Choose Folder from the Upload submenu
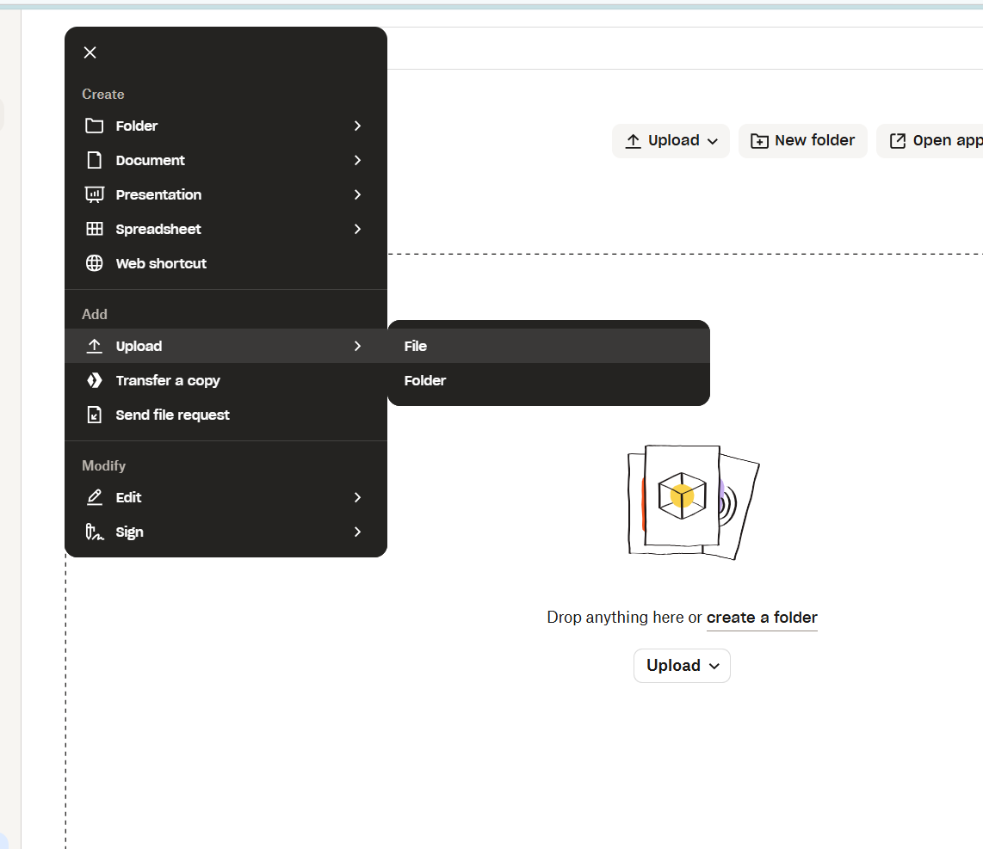Image resolution: width=983 pixels, height=849 pixels. click(x=424, y=380)
